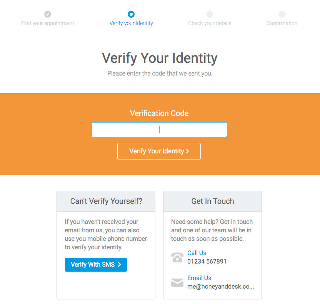Screen dimensions: 320x304
Task: Click the phone number 01234 567891
Action: (207, 261)
